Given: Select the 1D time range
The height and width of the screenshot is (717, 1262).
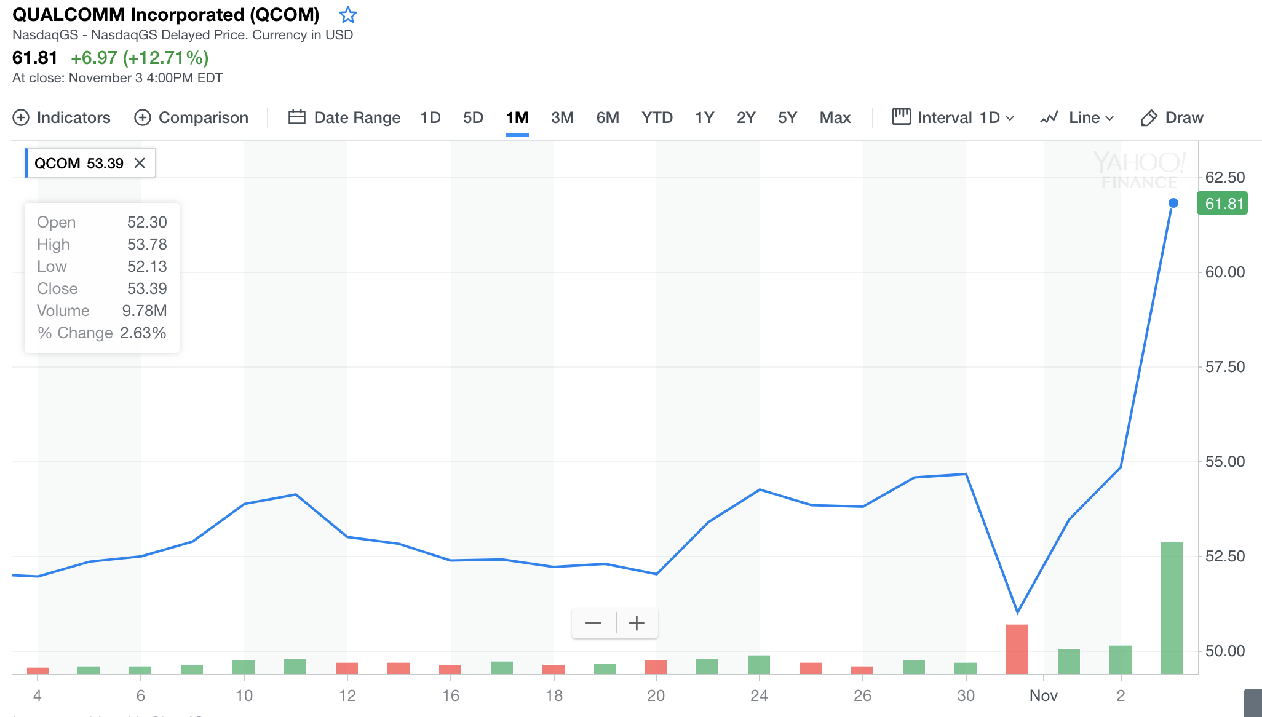Looking at the screenshot, I should pyautogui.click(x=431, y=117).
